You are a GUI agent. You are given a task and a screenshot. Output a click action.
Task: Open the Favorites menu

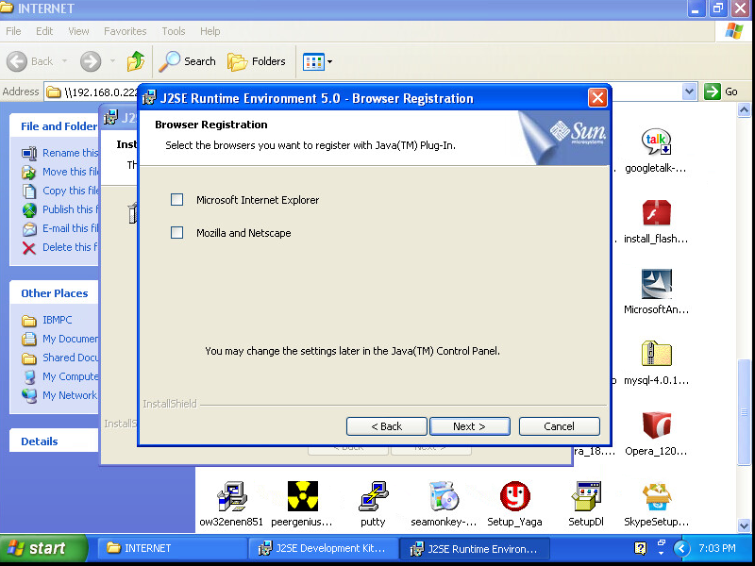click(x=125, y=31)
